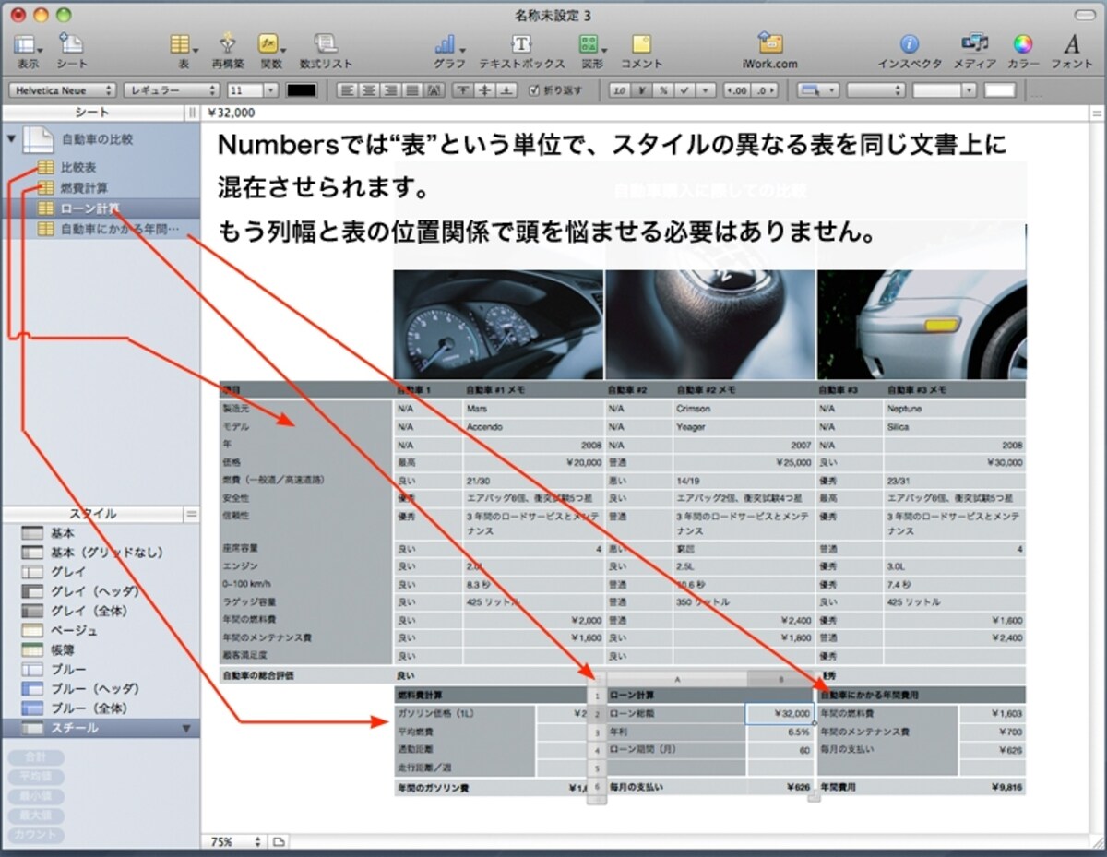Open レギュラー typeface style dropdown
Image resolution: width=1107 pixels, height=857 pixels.
173,90
